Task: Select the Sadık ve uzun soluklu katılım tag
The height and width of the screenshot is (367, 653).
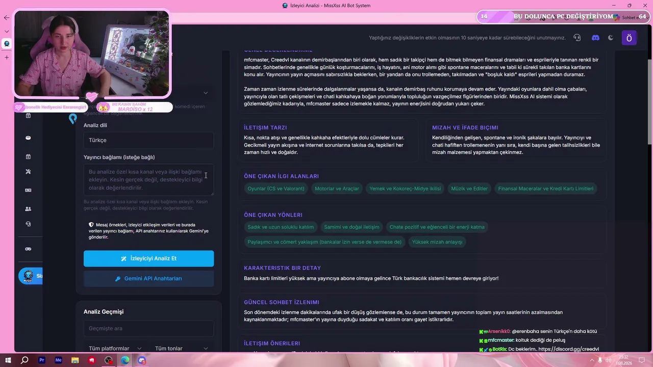Action: 281,227
